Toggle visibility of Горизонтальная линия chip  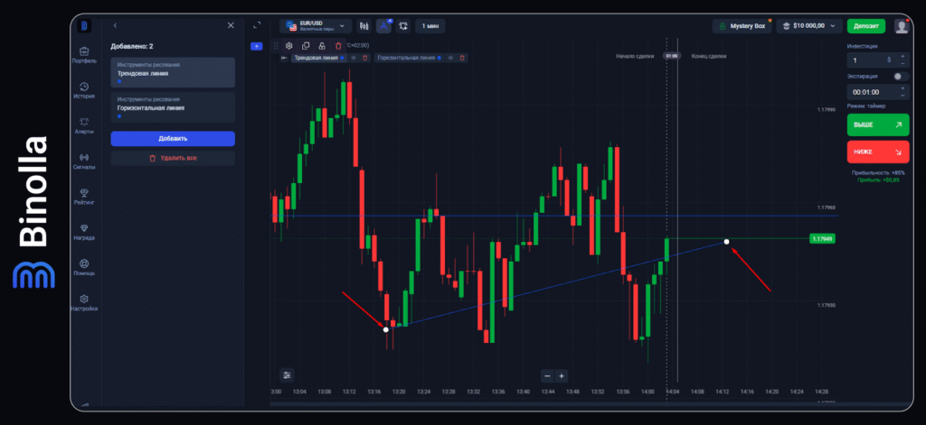click(x=450, y=58)
